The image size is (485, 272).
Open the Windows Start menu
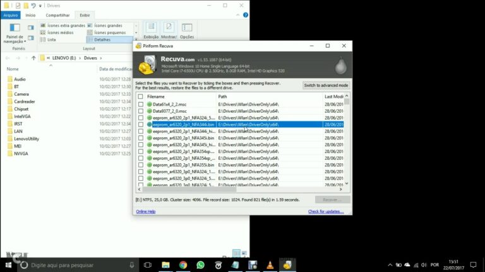[8, 265]
